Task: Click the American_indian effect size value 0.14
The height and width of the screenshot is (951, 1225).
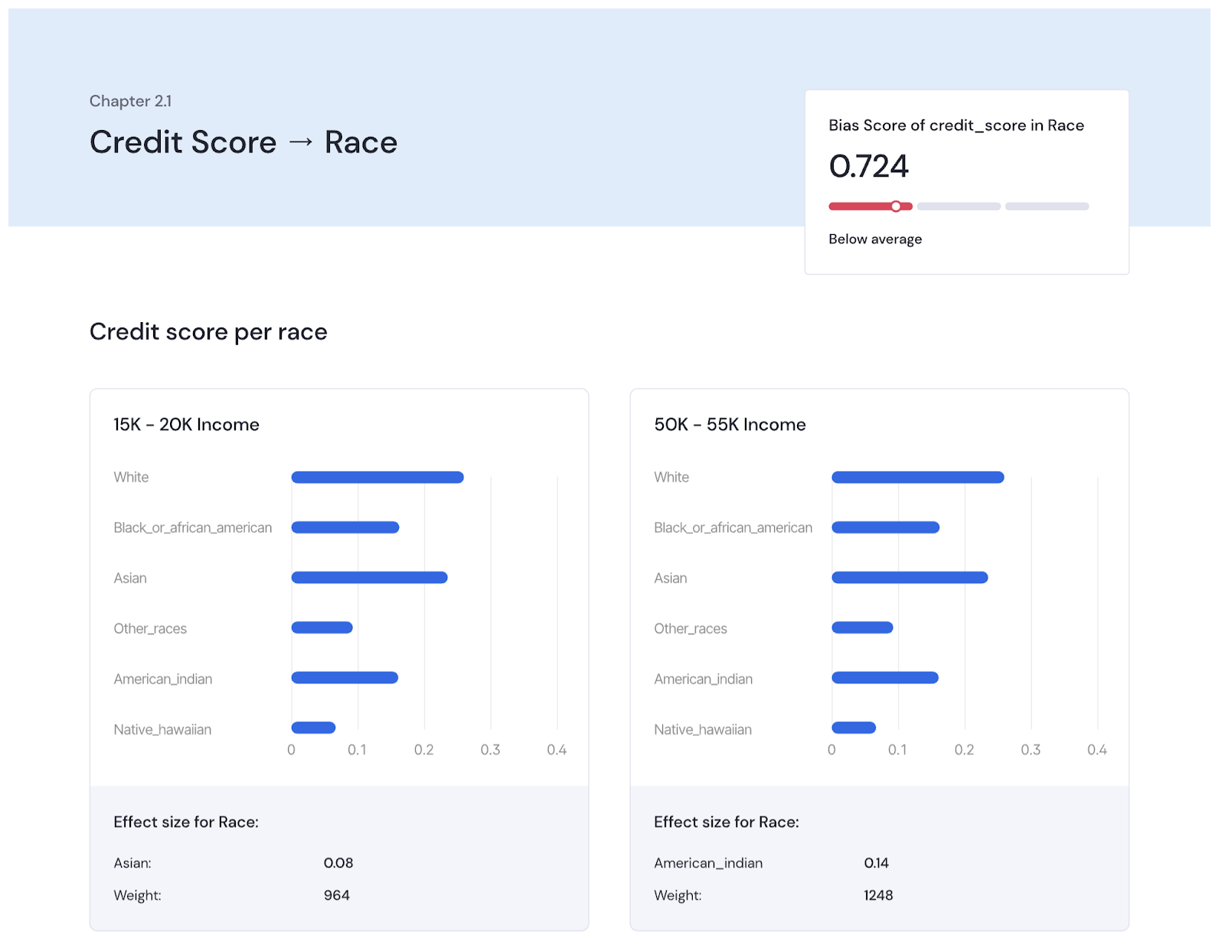Action: click(x=876, y=863)
